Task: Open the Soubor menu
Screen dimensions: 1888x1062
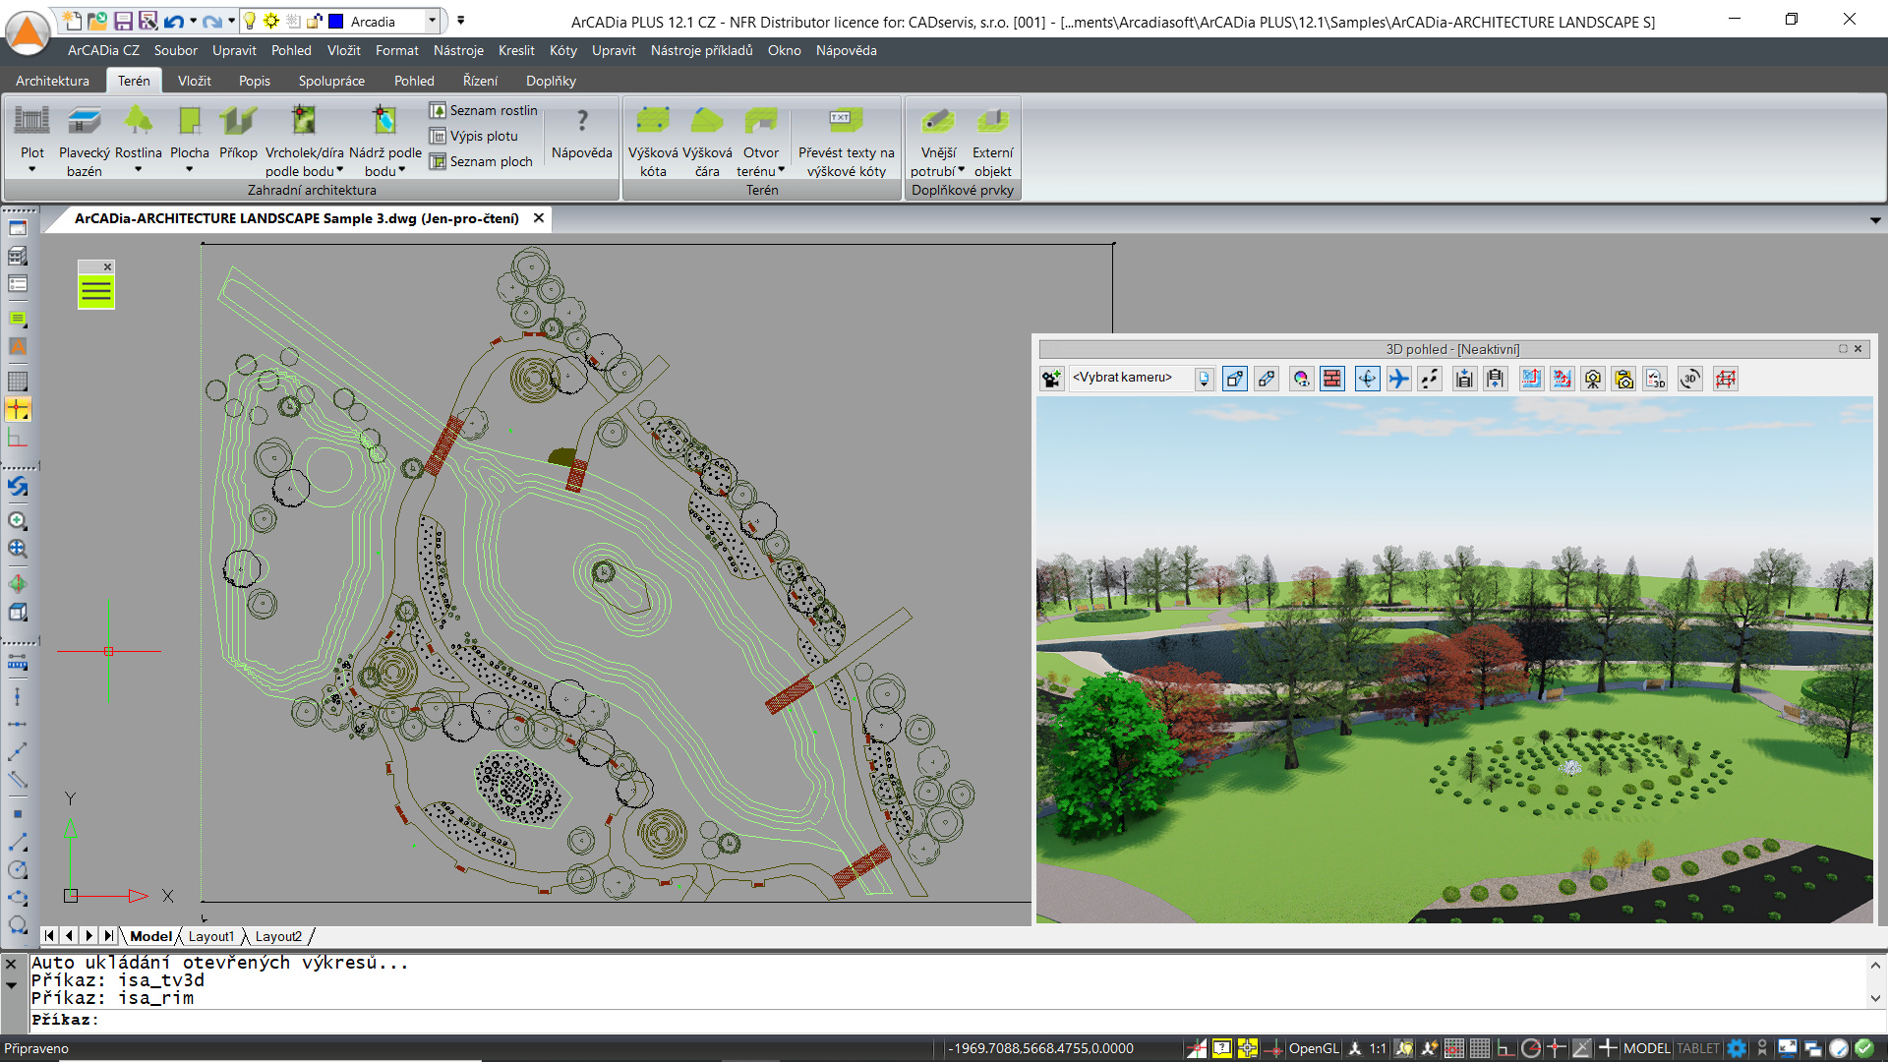Action: 176,50
